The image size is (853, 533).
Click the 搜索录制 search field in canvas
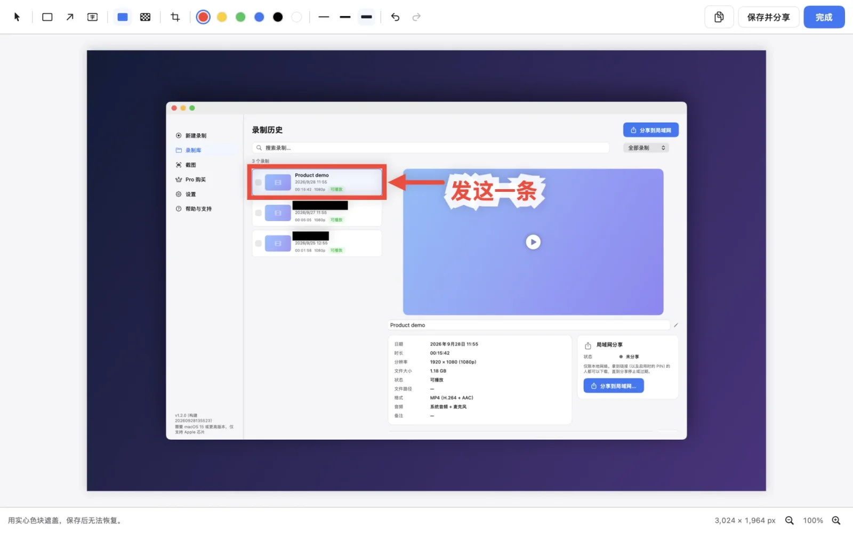431,148
